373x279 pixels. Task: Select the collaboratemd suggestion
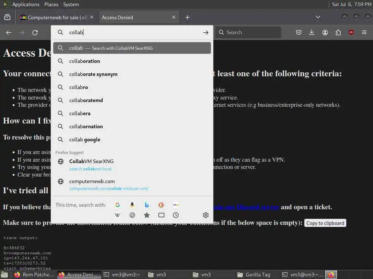(132, 100)
